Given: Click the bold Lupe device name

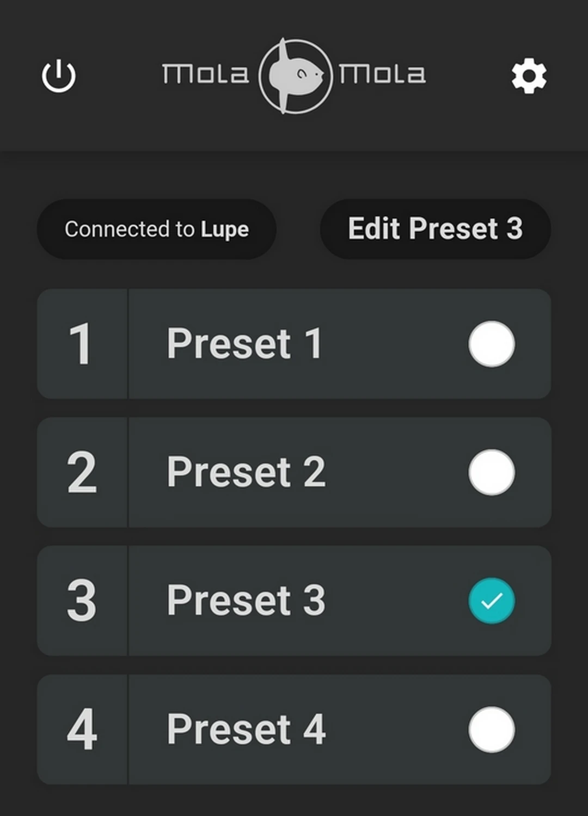Looking at the screenshot, I should click(x=225, y=230).
